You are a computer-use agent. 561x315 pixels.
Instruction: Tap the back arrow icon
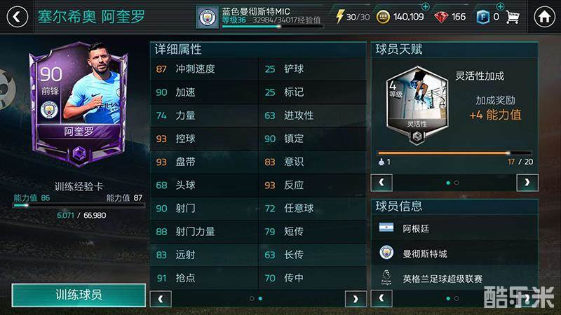click(17, 17)
